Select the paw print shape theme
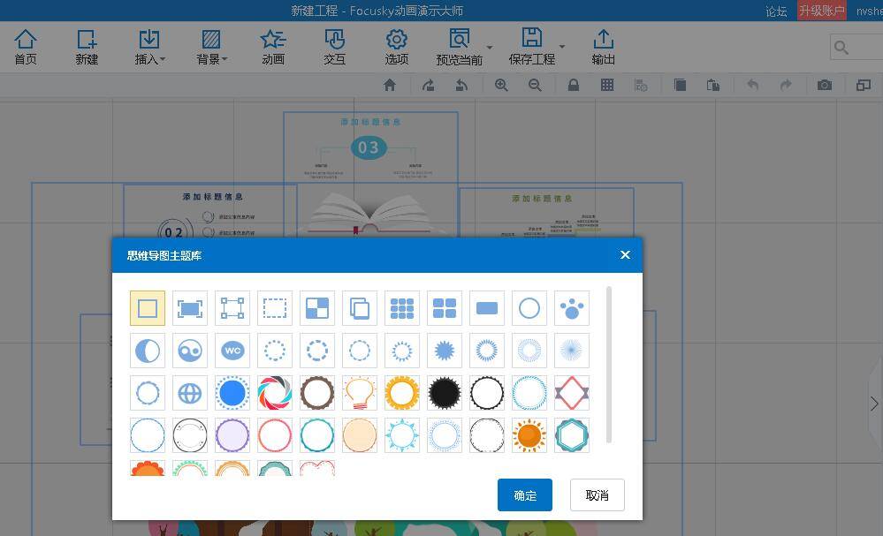The image size is (883, 536). (572, 308)
